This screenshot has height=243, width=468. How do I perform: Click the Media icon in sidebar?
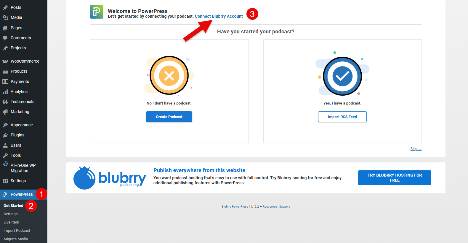point(5,18)
